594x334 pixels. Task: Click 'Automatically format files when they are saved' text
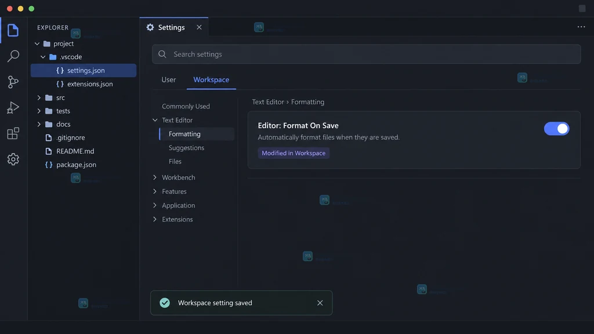click(329, 137)
